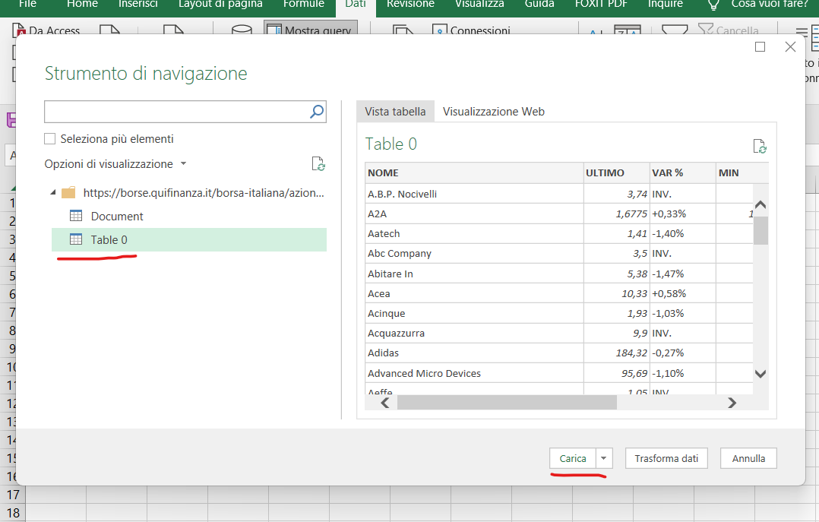Click the folder icon of borse.quifinanza.it source
The width and height of the screenshot is (819, 522).
pyautogui.click(x=68, y=192)
